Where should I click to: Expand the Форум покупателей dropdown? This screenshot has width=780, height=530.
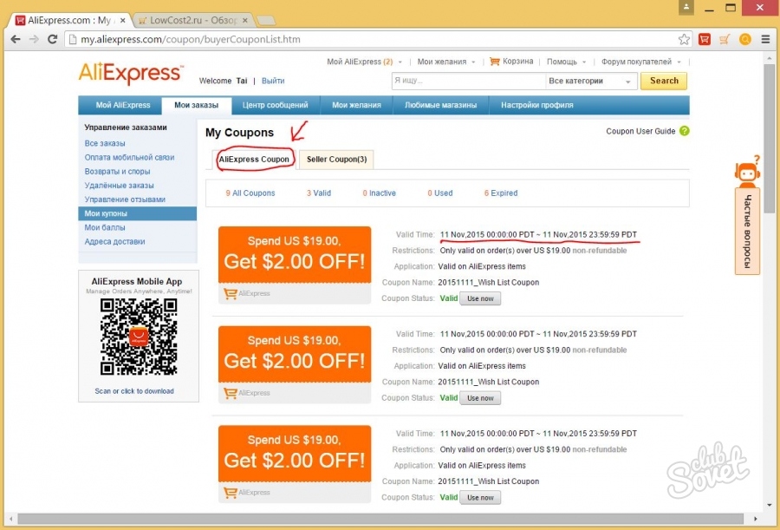coord(640,62)
